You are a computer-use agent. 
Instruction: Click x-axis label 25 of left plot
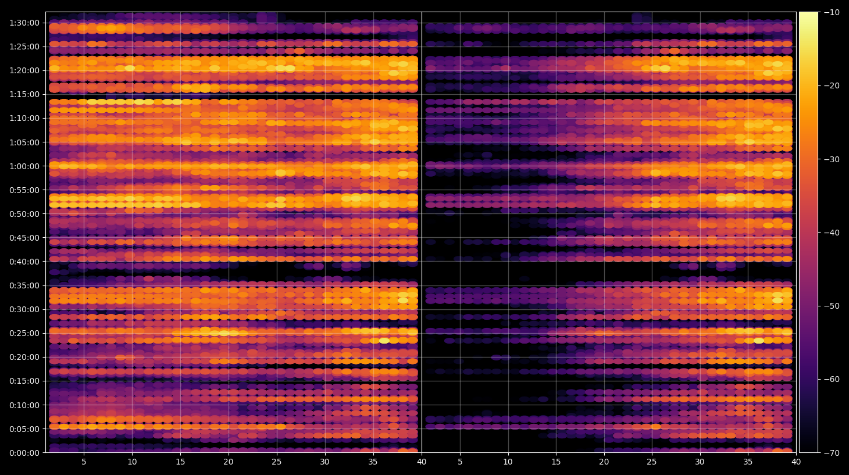click(276, 462)
